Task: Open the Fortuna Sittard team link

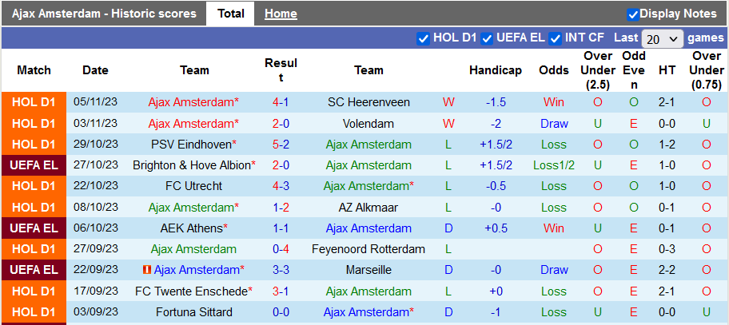Action: click(x=194, y=312)
